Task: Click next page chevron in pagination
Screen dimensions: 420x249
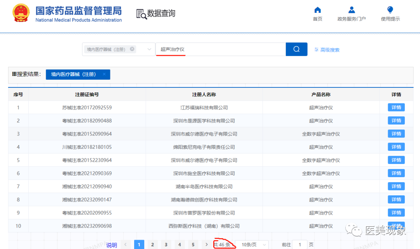Action: 206,244
